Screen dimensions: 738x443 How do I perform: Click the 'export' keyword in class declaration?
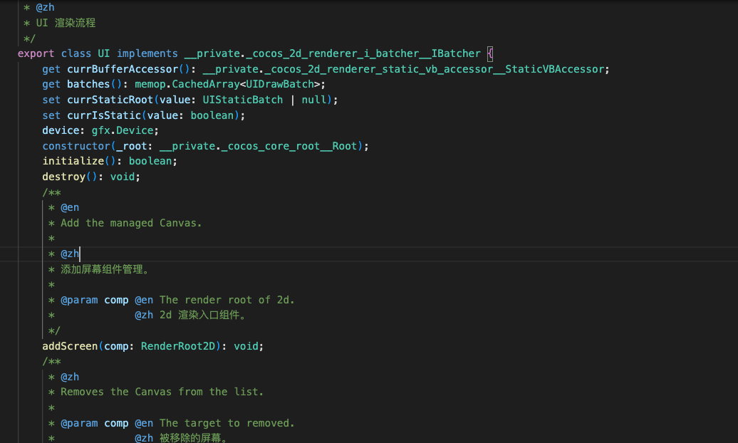point(36,53)
